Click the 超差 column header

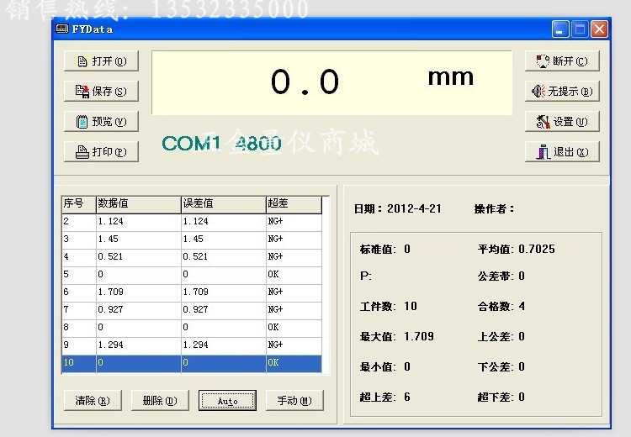[294, 204]
